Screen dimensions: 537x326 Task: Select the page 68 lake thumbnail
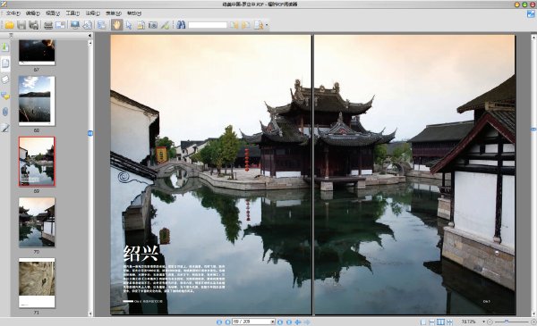[37, 101]
